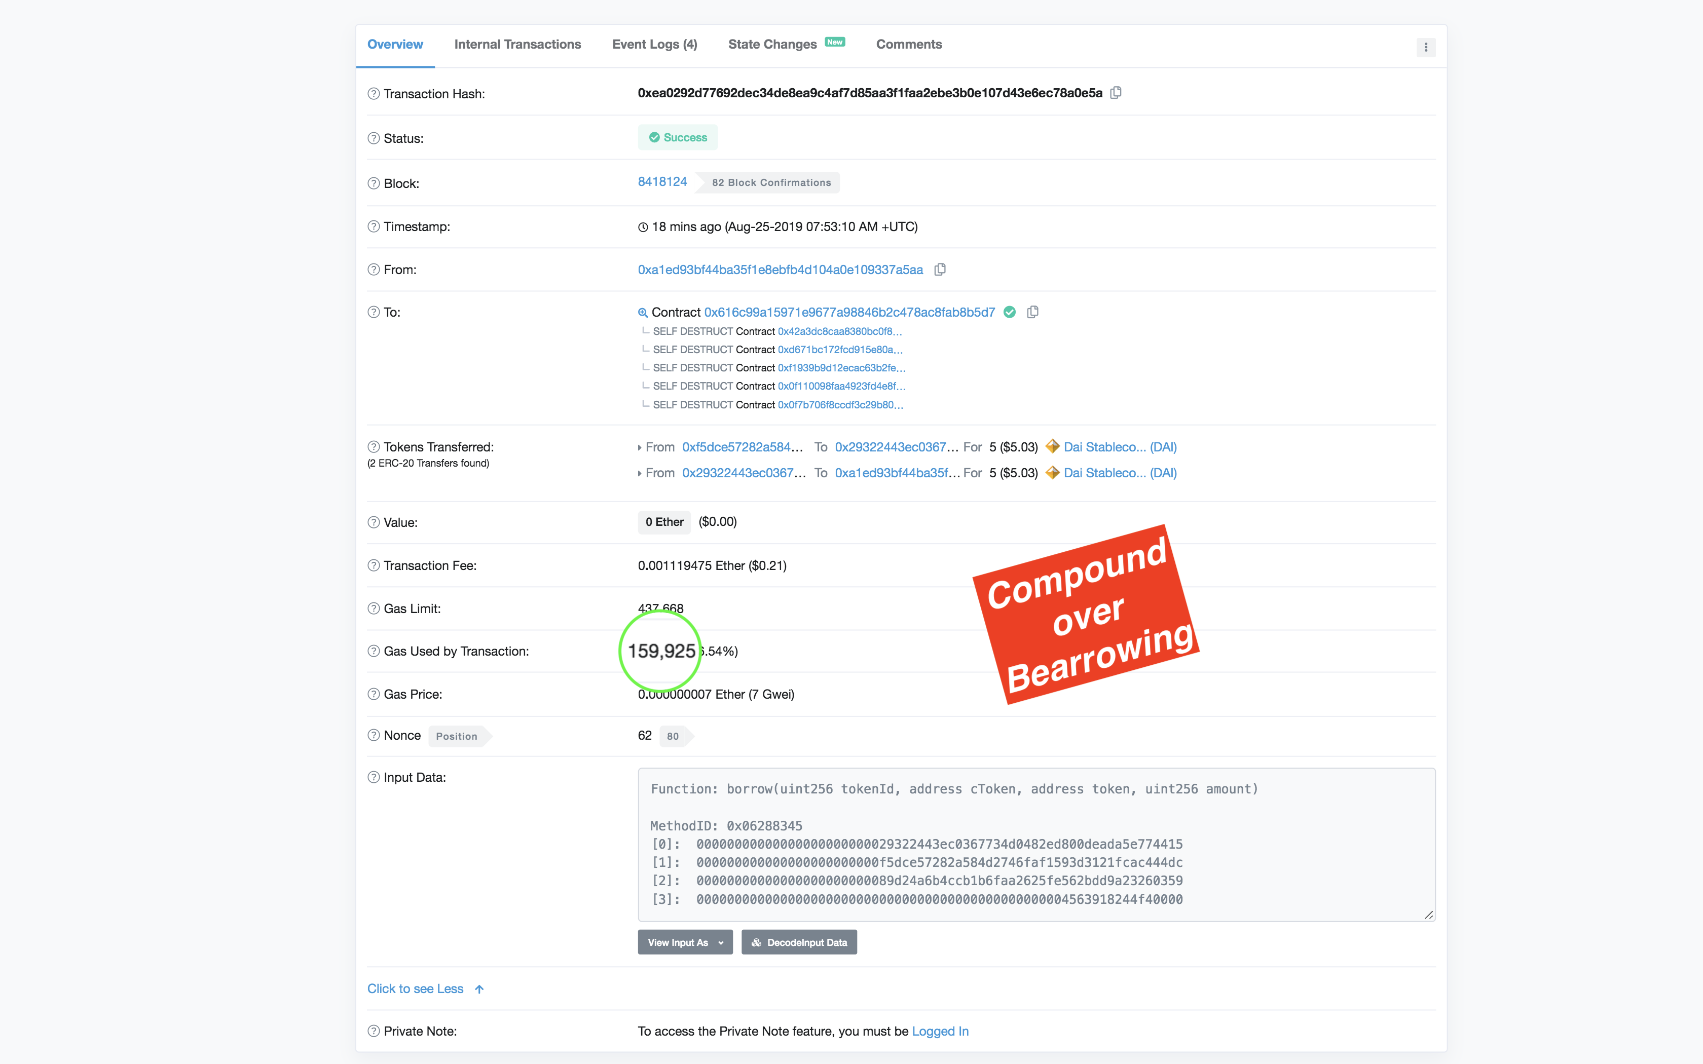Open the Event Logs (4) tab
Screen dimensions: 1703x1064
point(654,45)
